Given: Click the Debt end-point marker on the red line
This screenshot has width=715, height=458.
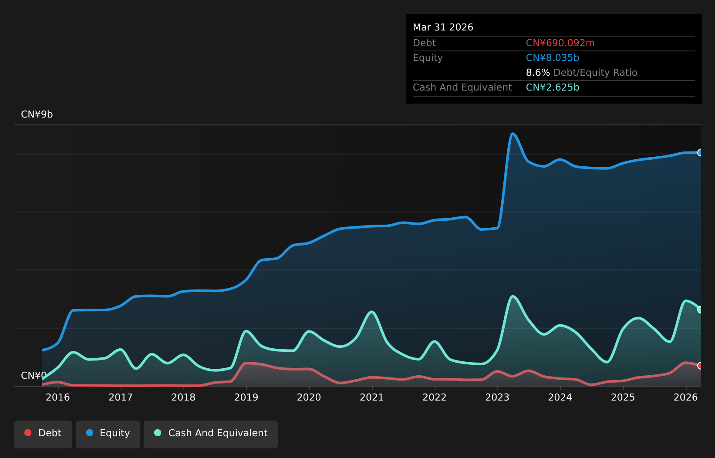Looking at the screenshot, I should (x=701, y=366).
